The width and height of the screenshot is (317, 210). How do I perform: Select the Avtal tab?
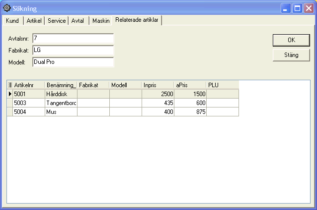pos(78,21)
